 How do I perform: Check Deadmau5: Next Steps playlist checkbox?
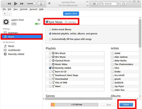tap(50, 75)
